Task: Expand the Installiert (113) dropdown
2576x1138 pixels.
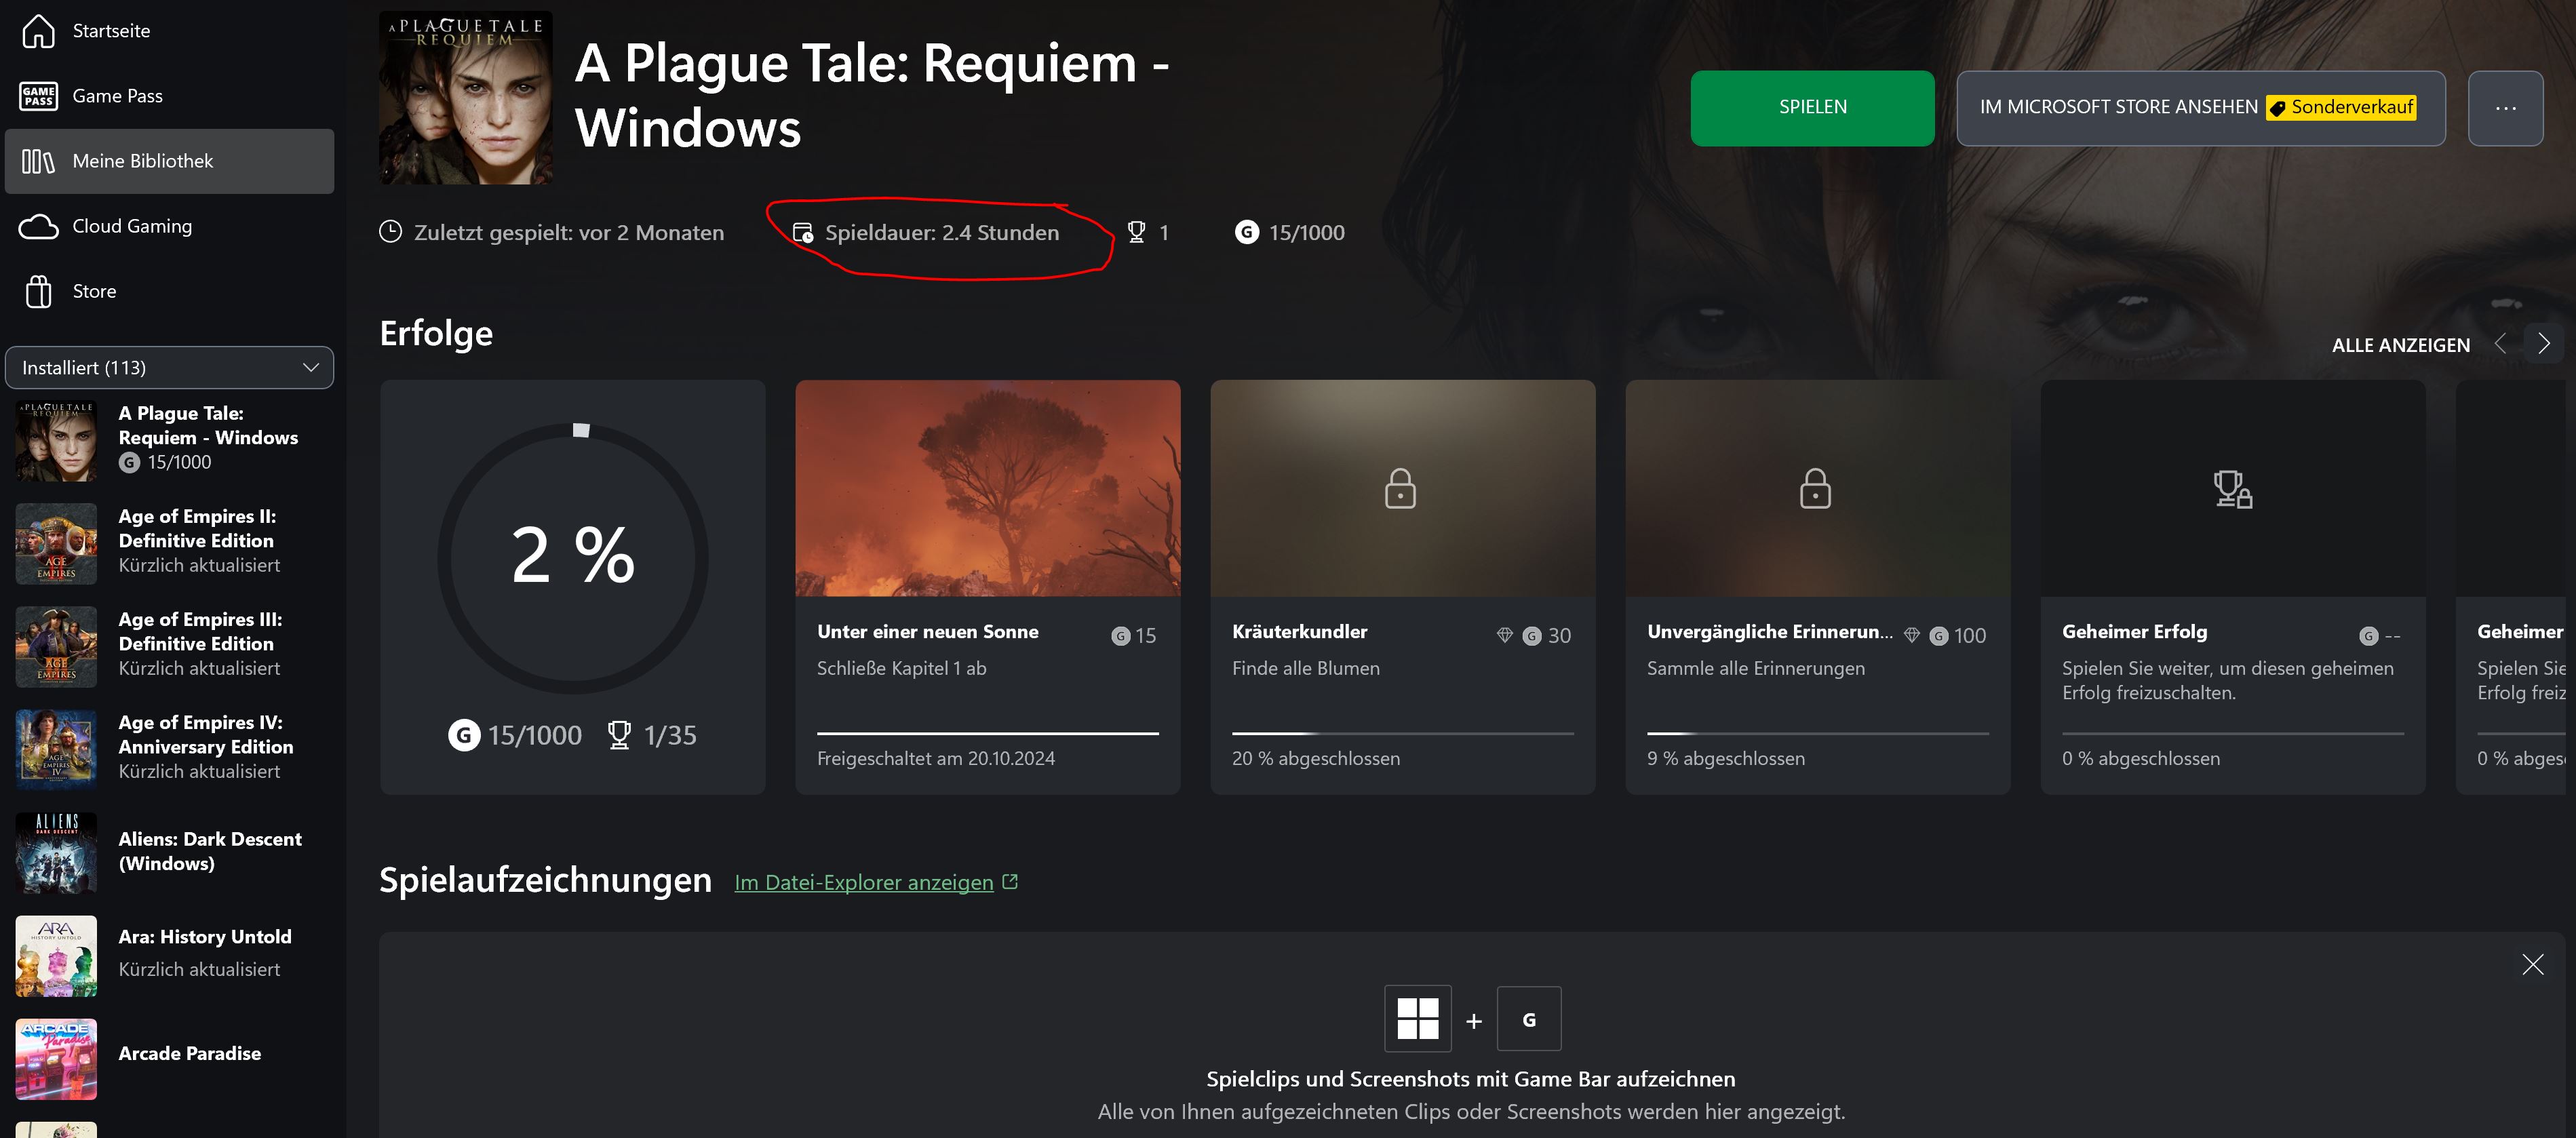Action: [169, 368]
